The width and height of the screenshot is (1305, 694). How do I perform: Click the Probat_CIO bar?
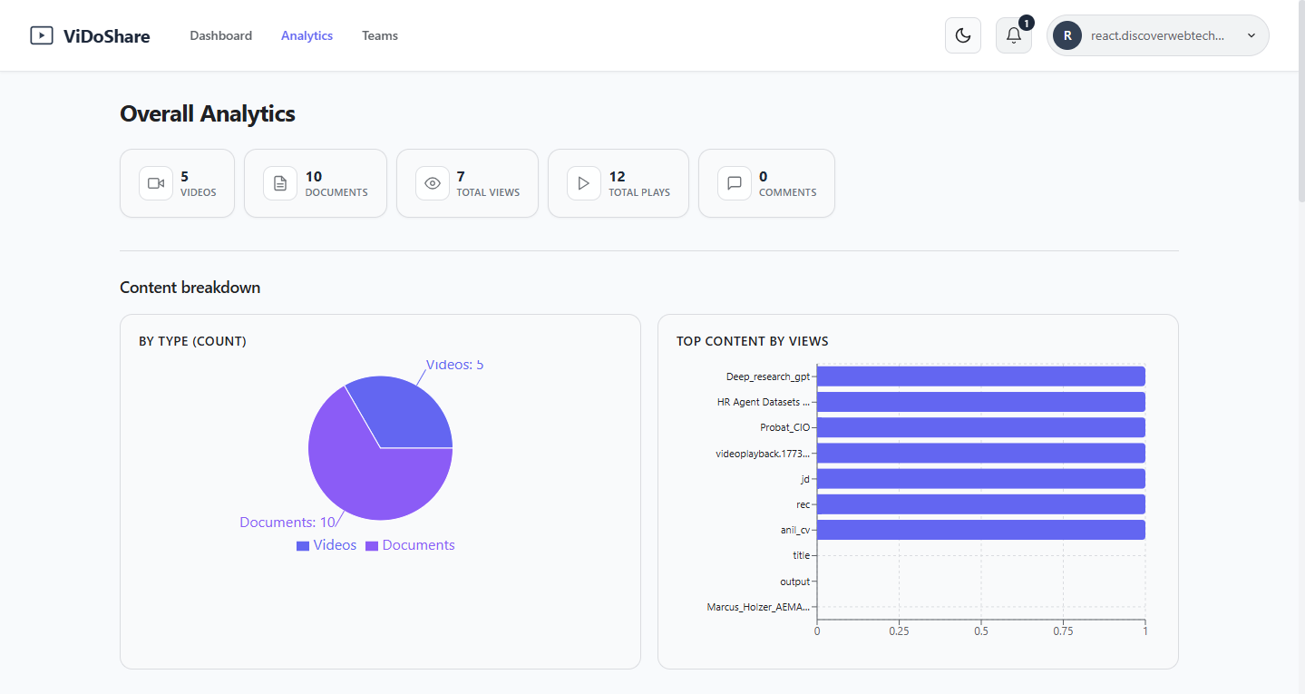[x=981, y=427]
